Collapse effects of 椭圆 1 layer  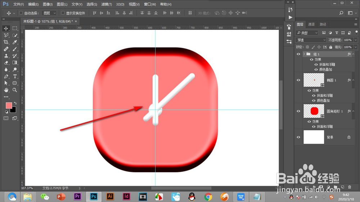(x=354, y=80)
